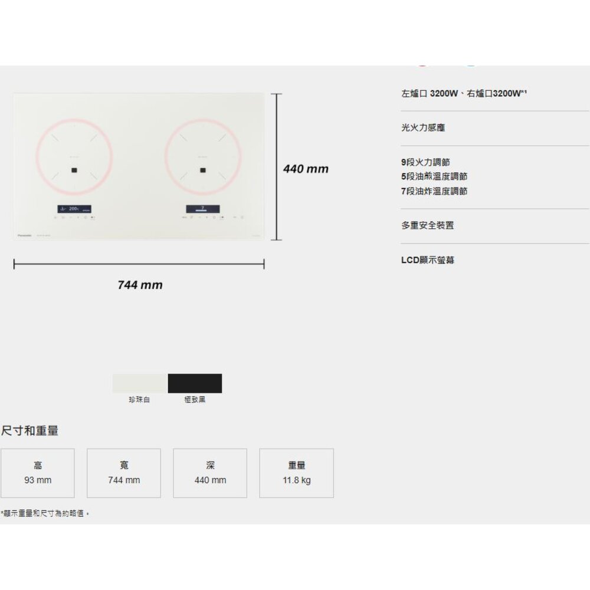Click the 重量 11.8 kg box
This screenshot has height=590, width=590.
pyautogui.click(x=296, y=473)
